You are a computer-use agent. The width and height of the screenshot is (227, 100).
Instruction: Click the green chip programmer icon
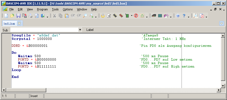(127, 16)
